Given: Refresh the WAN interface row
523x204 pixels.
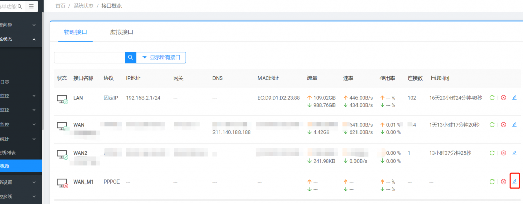Looking at the screenshot, I should [x=492, y=125].
